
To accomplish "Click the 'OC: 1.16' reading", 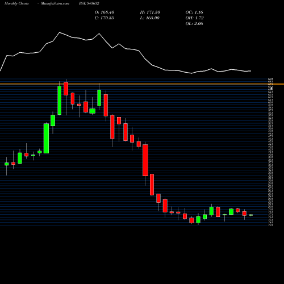I will pyautogui.click(x=194, y=12).
